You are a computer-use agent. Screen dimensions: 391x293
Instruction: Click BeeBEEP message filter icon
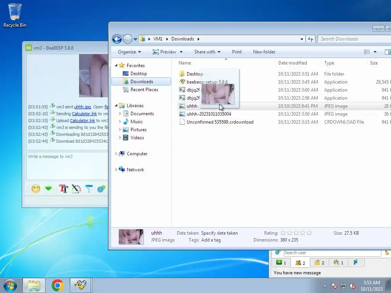click(89, 188)
